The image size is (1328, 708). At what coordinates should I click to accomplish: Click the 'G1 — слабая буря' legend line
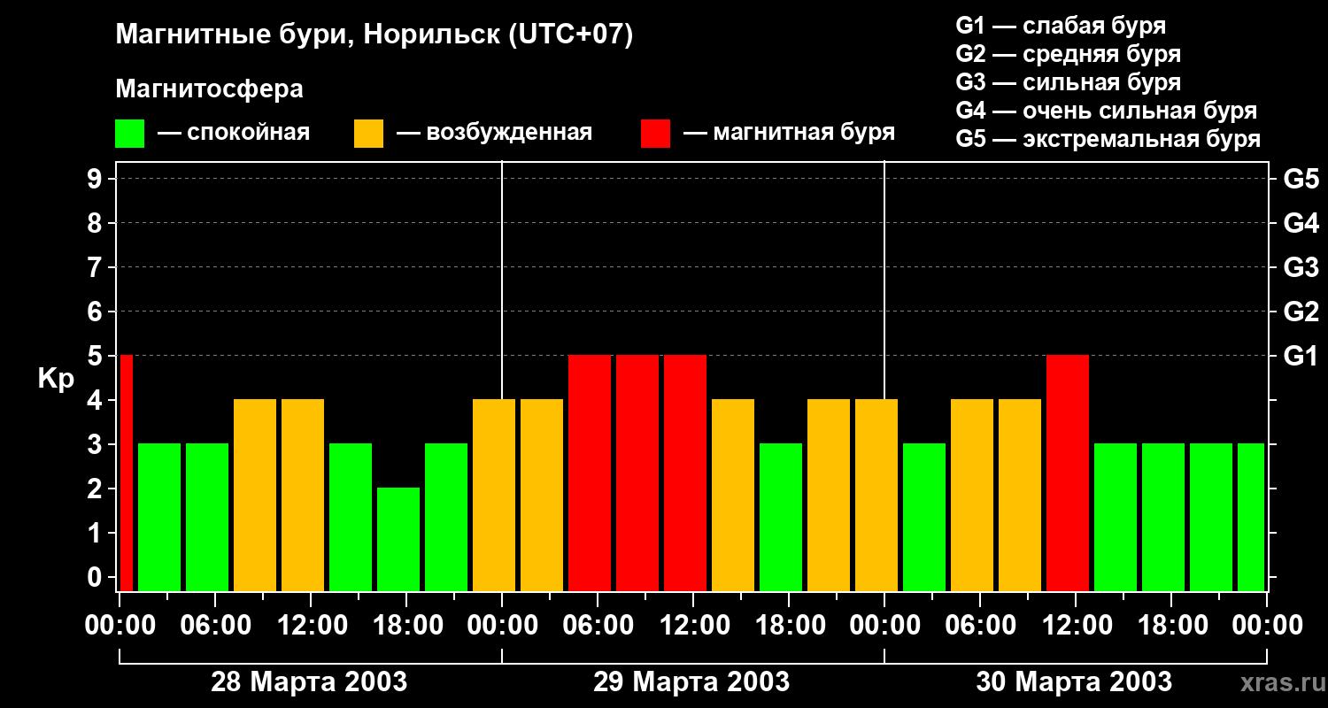click(x=1061, y=26)
